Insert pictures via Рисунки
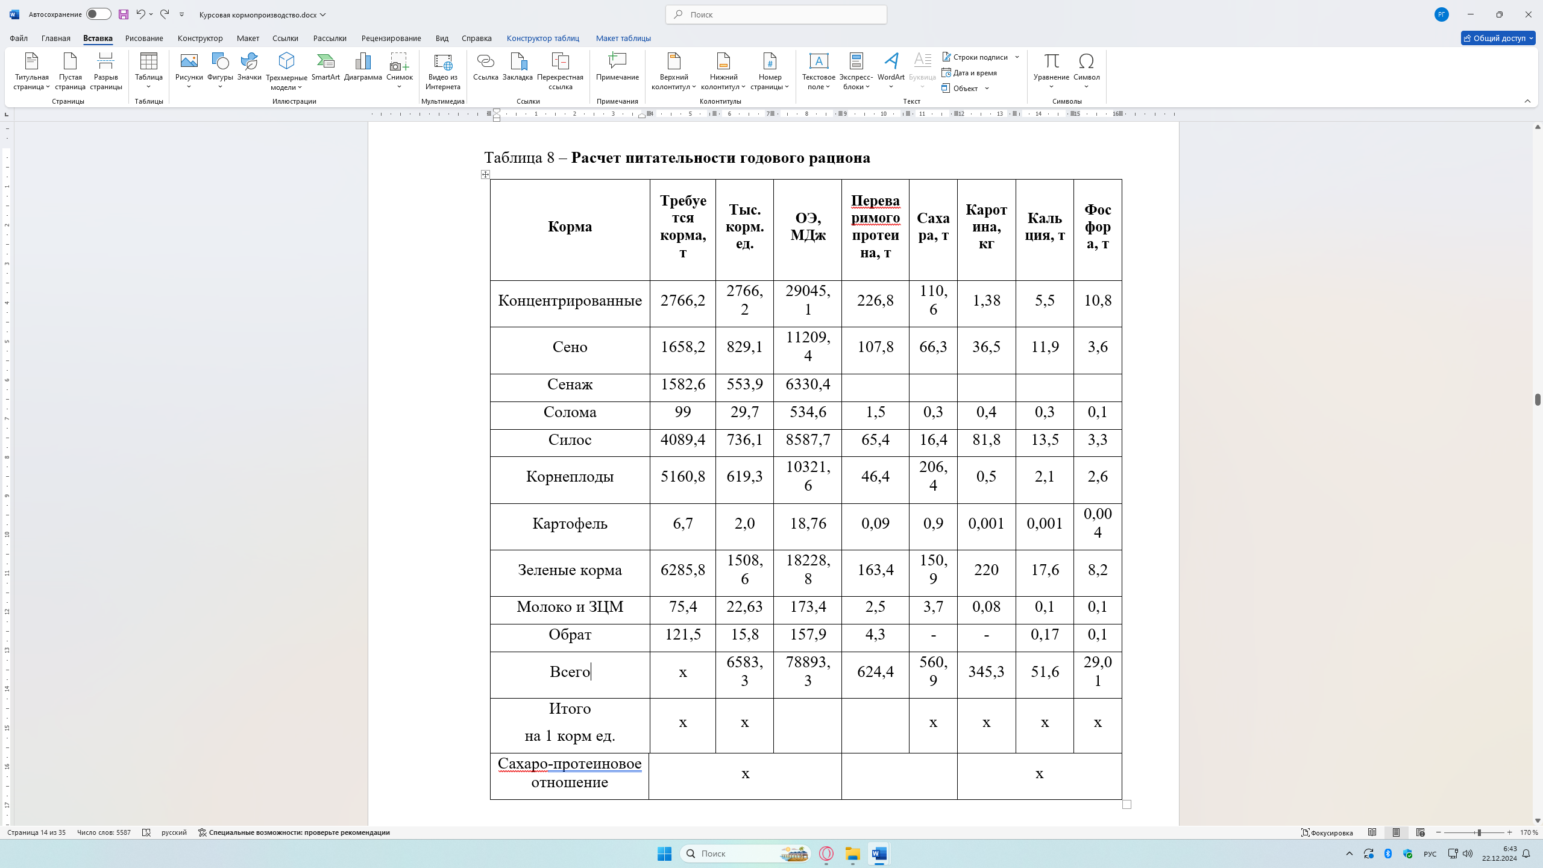The height and width of the screenshot is (868, 1543). 189,71
